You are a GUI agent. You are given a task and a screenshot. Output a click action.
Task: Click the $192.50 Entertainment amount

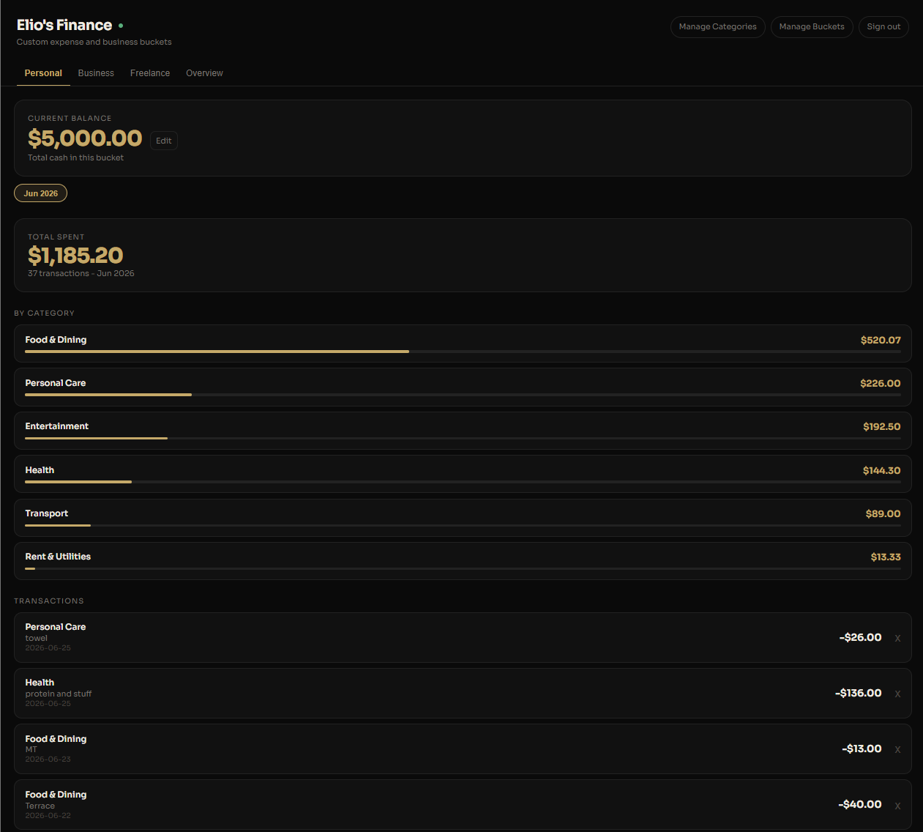882,426
